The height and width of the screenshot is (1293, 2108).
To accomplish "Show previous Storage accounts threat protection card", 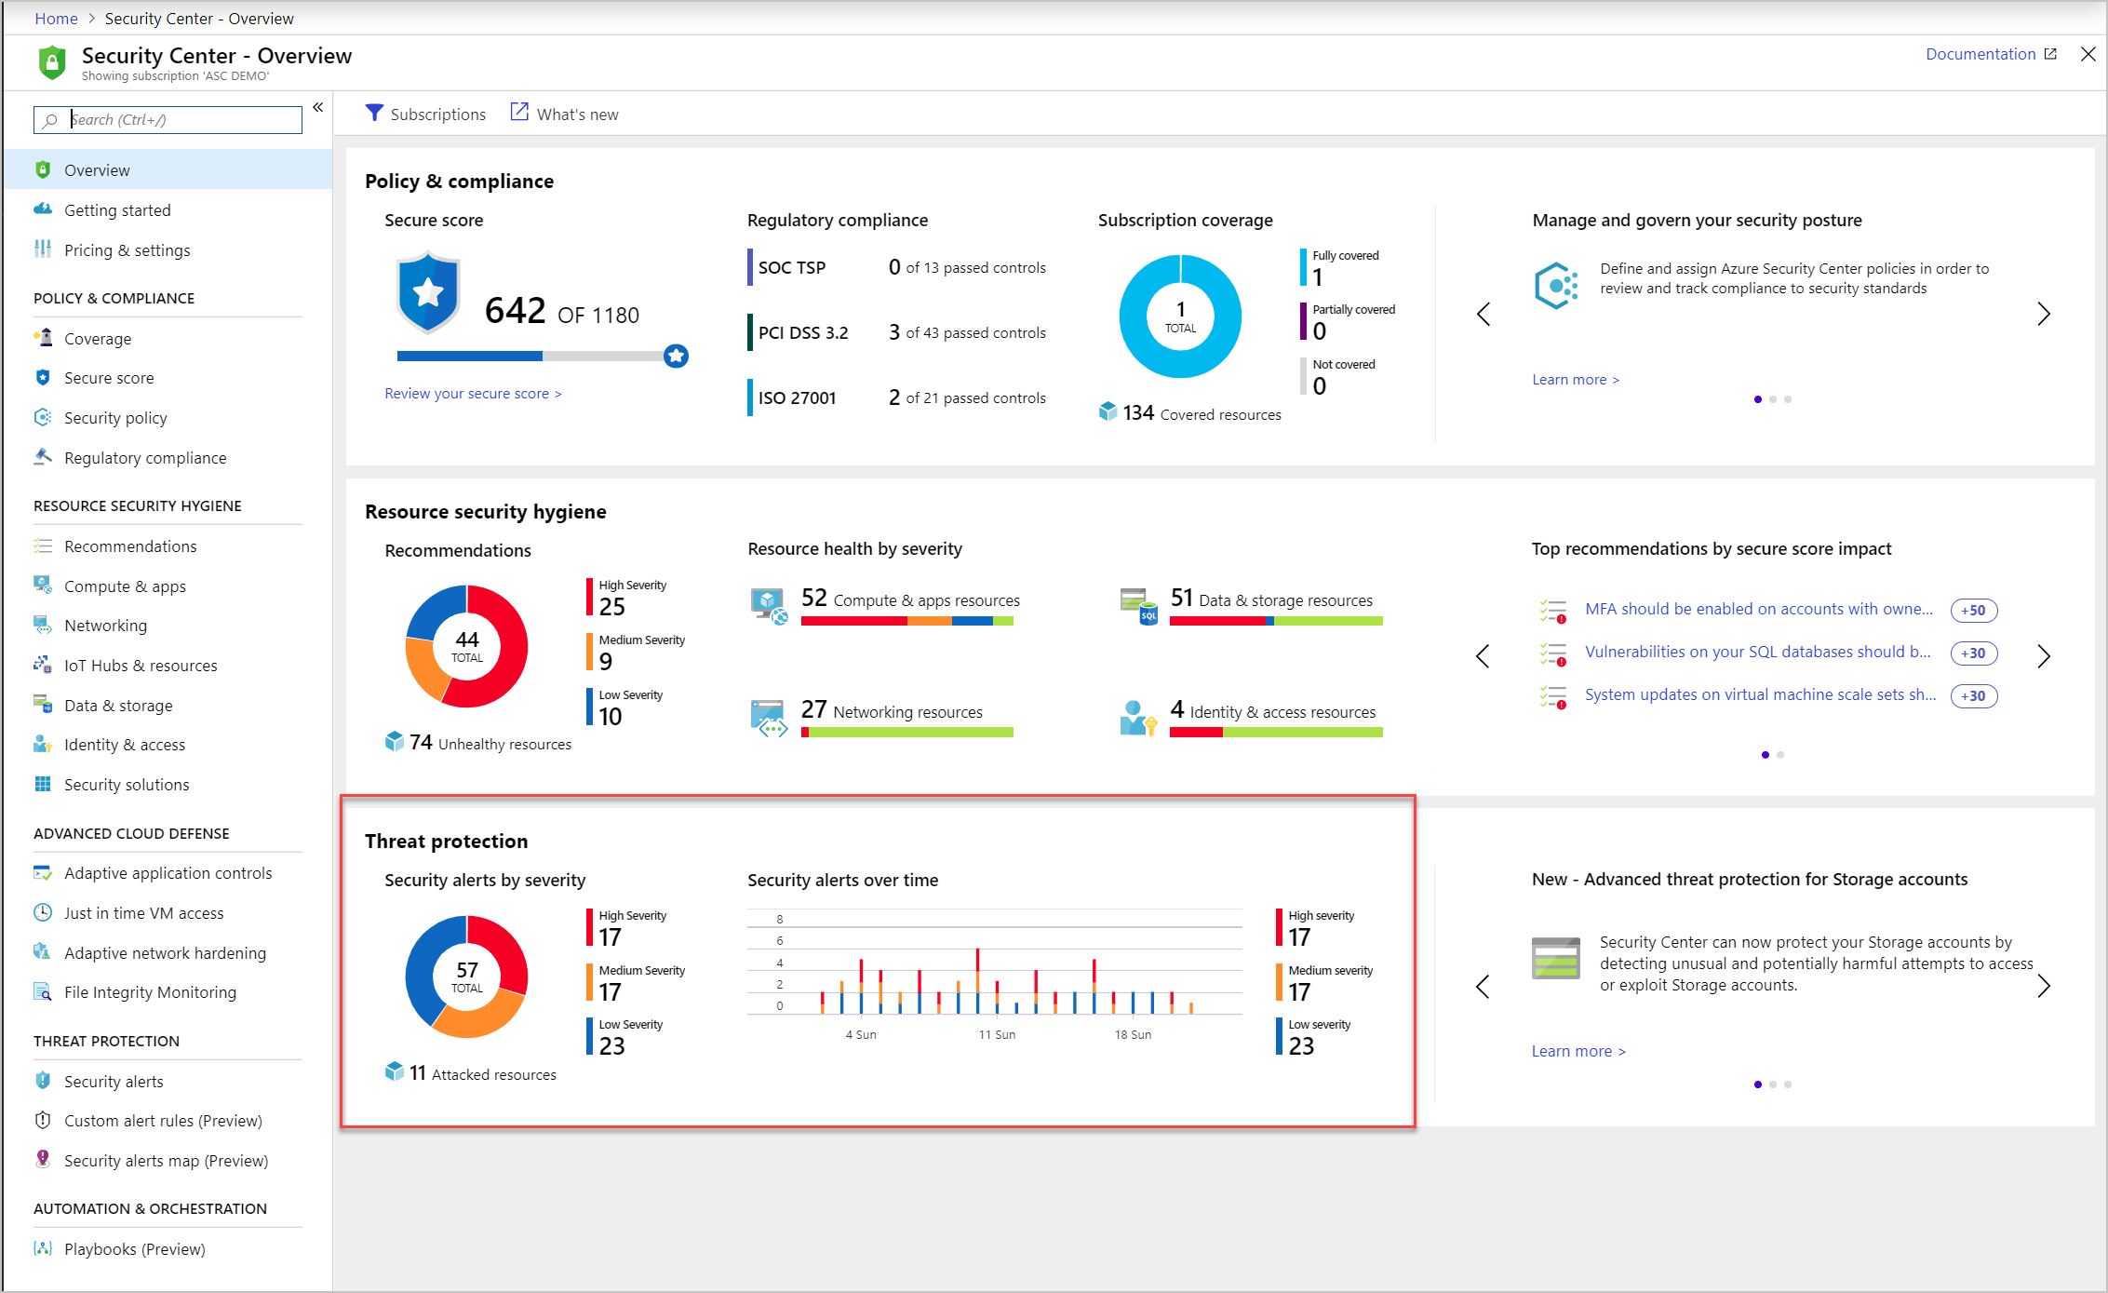I will (x=1484, y=987).
